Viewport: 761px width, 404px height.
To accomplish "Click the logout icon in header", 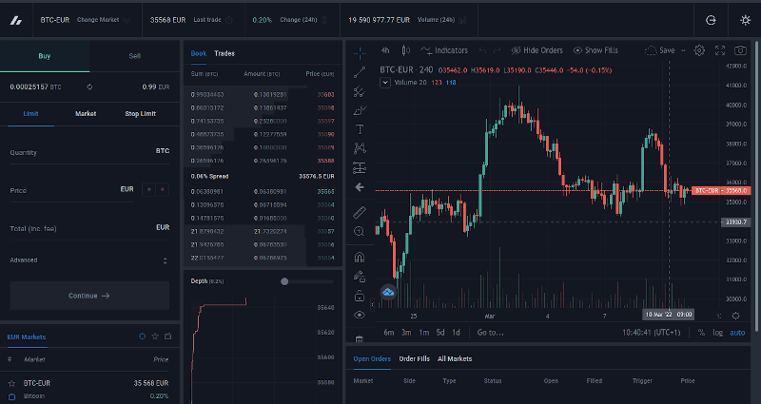I will tap(711, 19).
